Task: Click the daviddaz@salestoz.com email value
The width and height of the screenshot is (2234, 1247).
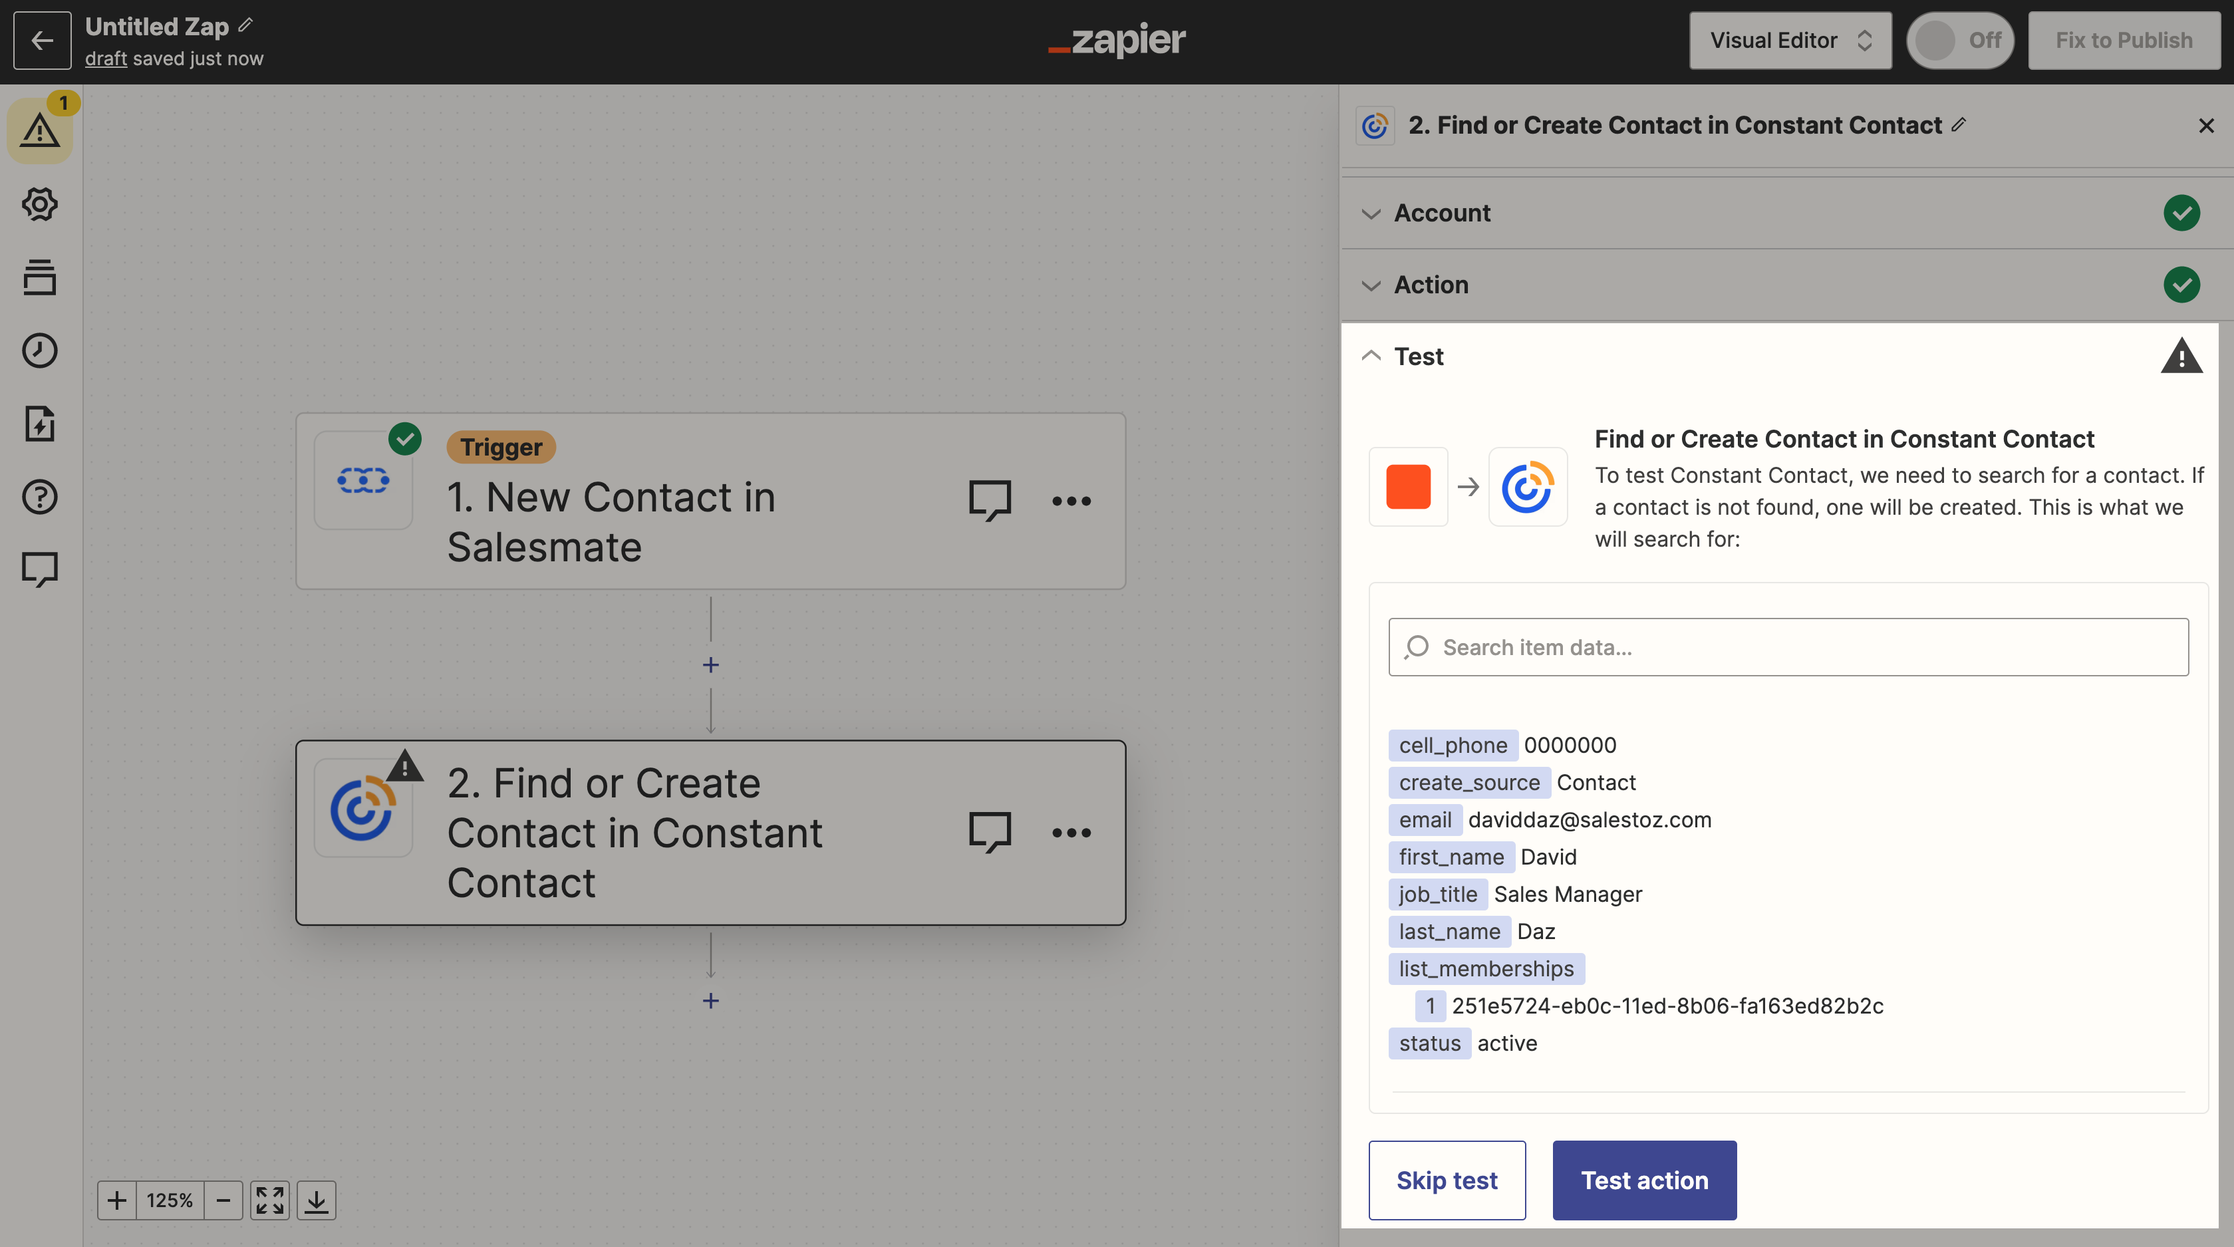Action: pyautogui.click(x=1589, y=819)
